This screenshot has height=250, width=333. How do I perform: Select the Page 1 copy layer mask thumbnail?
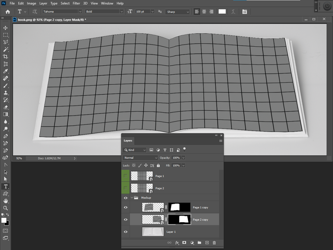[179, 207]
